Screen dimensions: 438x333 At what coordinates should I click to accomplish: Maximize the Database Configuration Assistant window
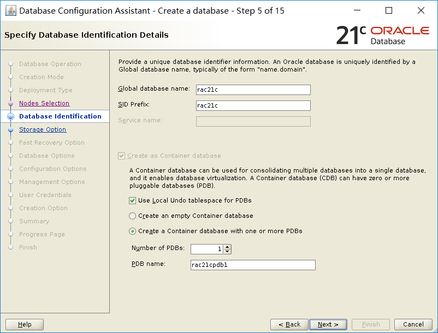point(389,10)
